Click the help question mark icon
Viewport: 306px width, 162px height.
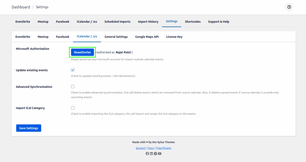[x=289, y=7]
